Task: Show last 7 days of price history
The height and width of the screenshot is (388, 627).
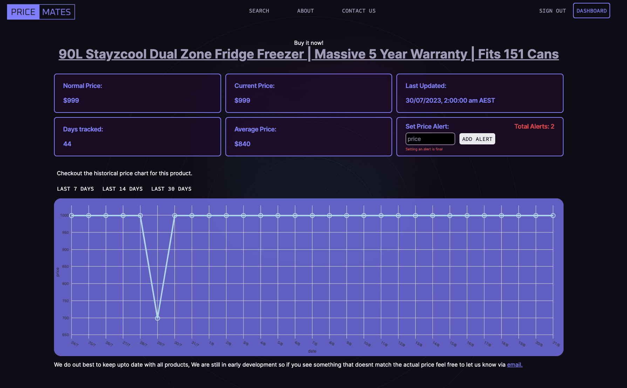Action: (x=75, y=189)
